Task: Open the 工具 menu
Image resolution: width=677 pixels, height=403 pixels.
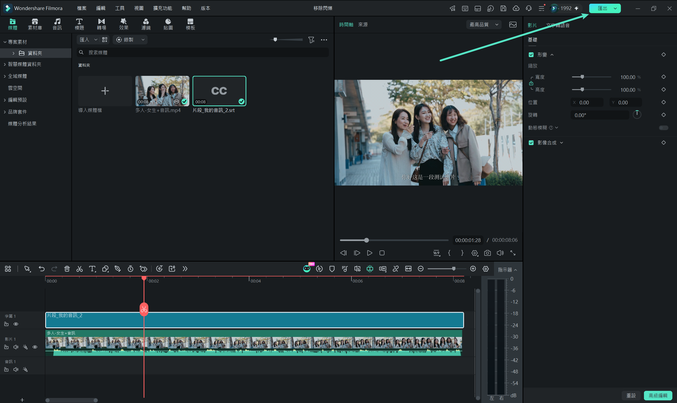Action: click(120, 8)
